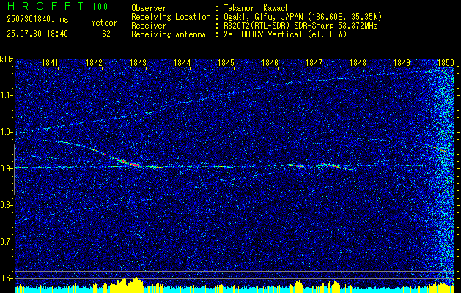This screenshot has width=461, height=293.
Task: Click the kHz axis unit label
Action: click(7, 59)
